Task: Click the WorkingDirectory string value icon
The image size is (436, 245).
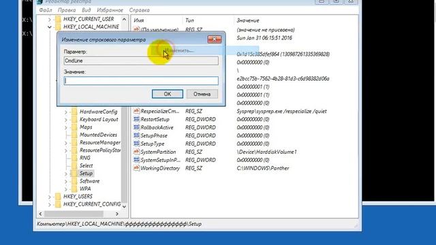Action: [136, 168]
